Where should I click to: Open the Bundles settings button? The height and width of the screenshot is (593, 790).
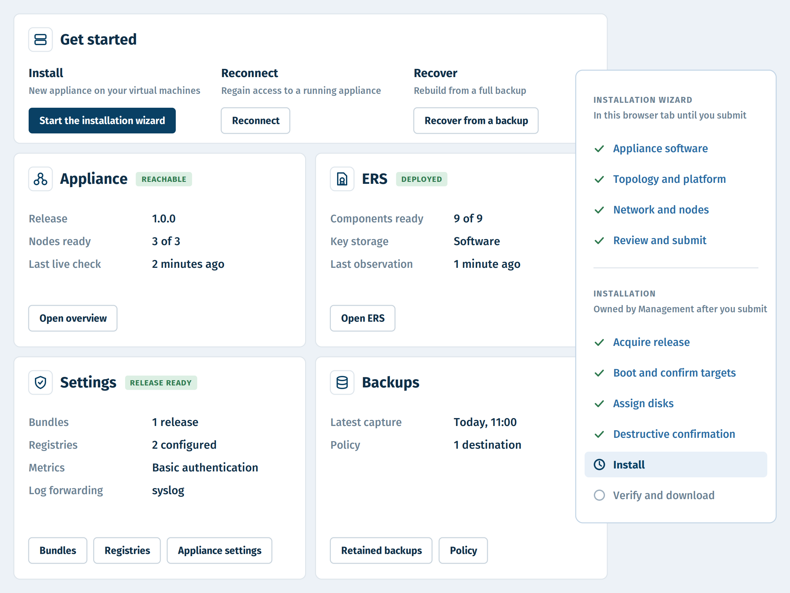pyautogui.click(x=58, y=551)
